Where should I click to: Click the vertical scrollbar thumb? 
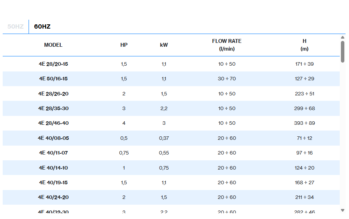342,51
